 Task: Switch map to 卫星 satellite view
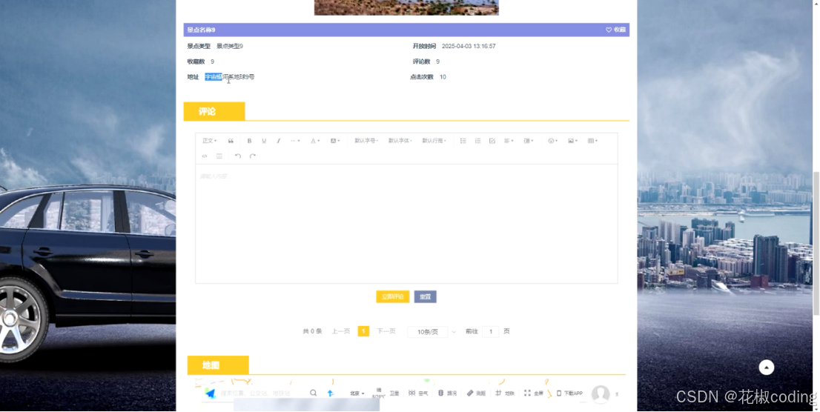pos(394,393)
